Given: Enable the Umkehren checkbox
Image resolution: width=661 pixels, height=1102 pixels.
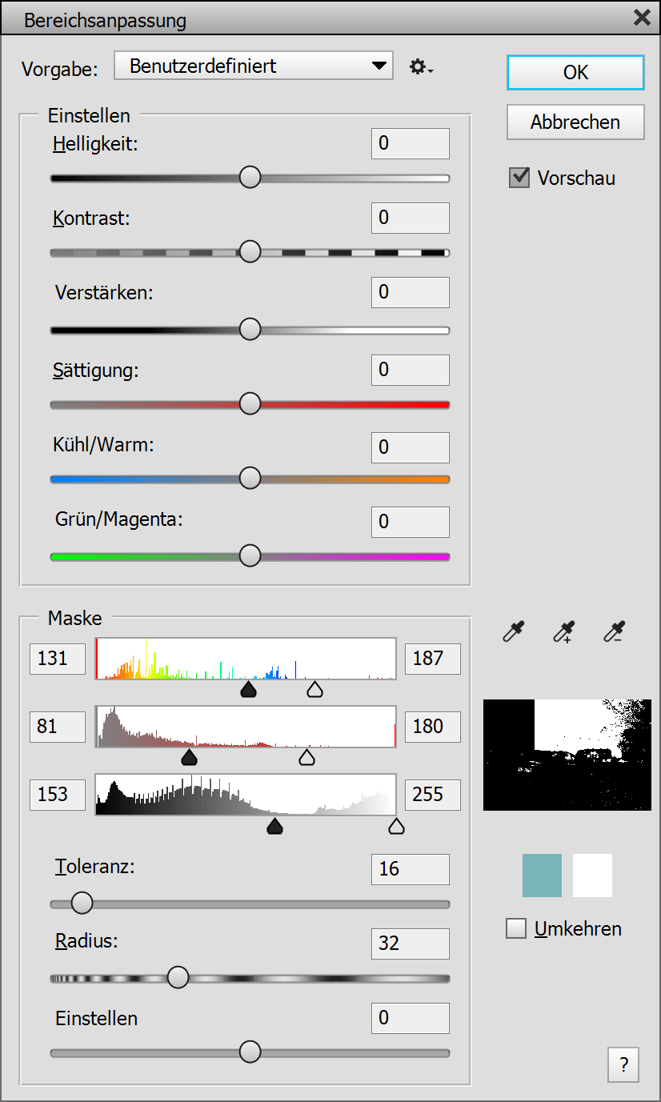Looking at the screenshot, I should coord(517,928).
